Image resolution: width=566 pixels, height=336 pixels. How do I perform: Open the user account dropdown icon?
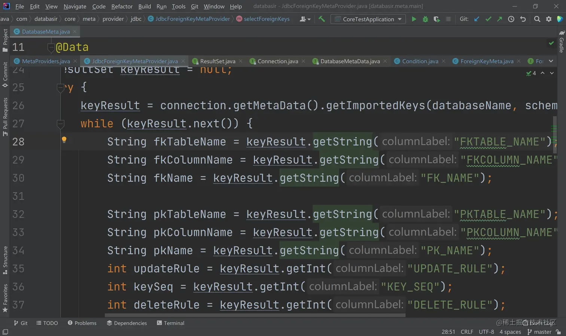click(x=305, y=19)
